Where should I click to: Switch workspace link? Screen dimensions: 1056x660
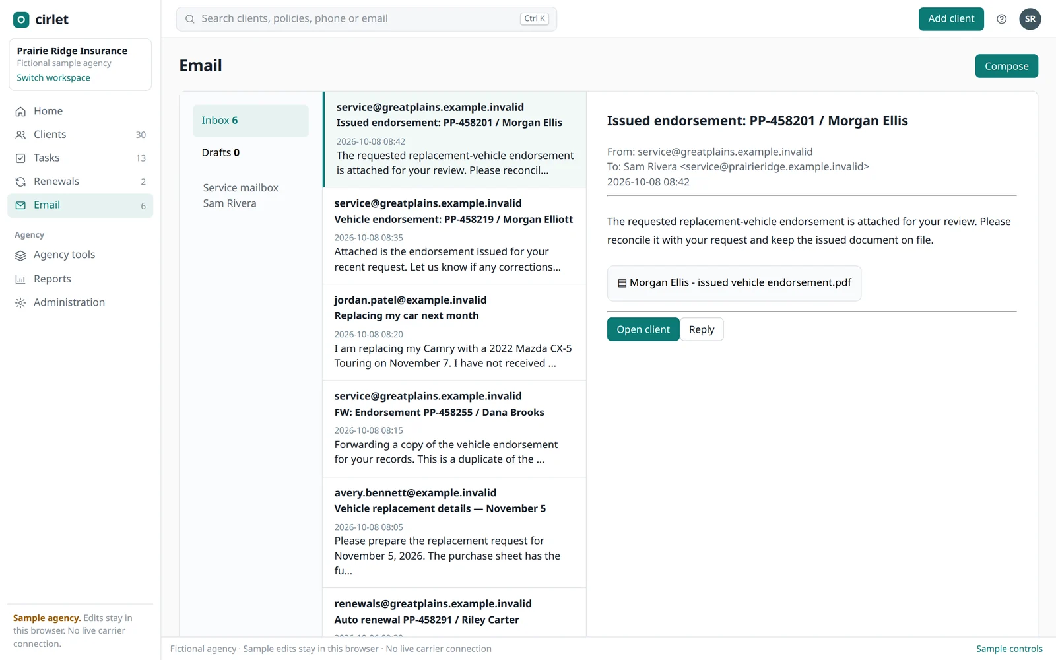coord(53,78)
